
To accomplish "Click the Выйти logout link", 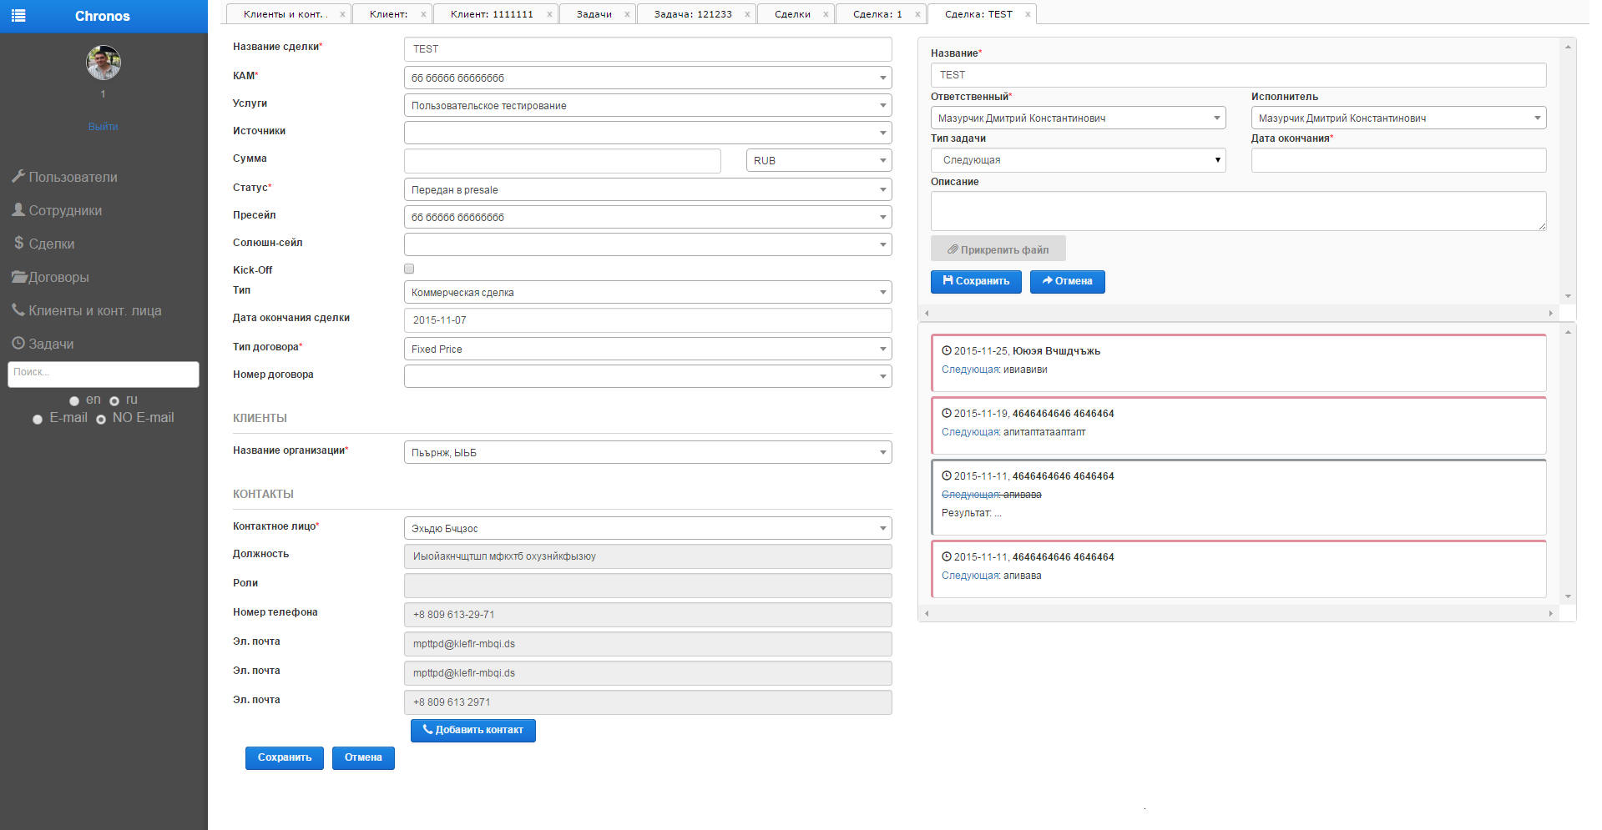I will [104, 127].
